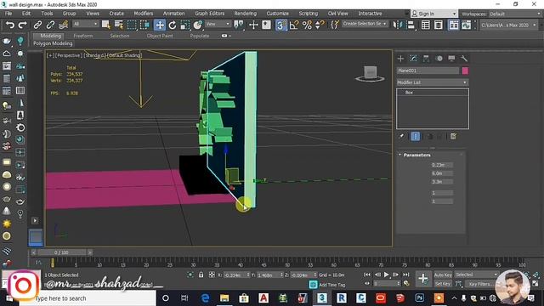Click the Undo arrow icon
The width and height of the screenshot is (544, 306).
10,25
